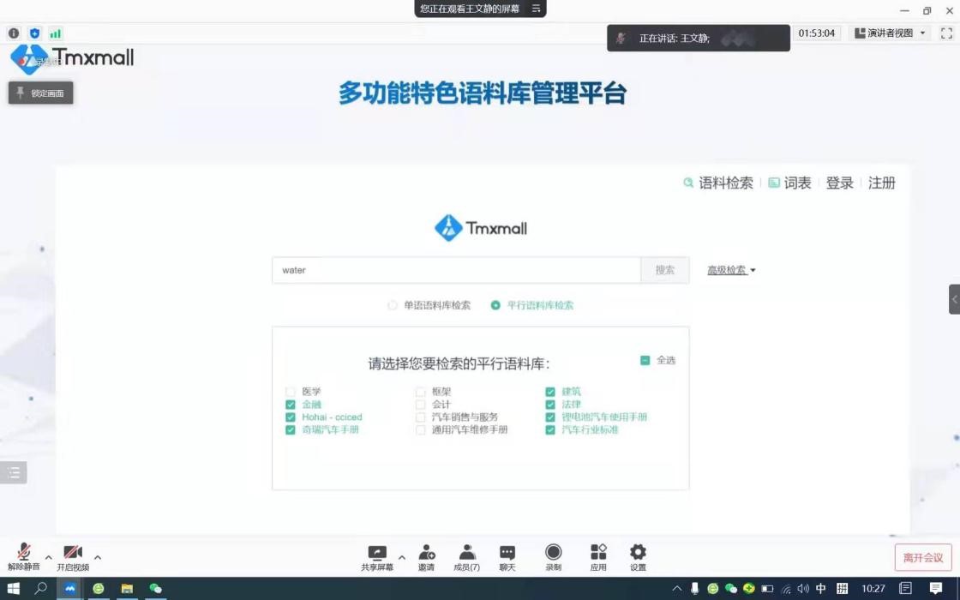The height and width of the screenshot is (600, 960).
Task: Click the volume icon in system tray
Action: (x=803, y=588)
